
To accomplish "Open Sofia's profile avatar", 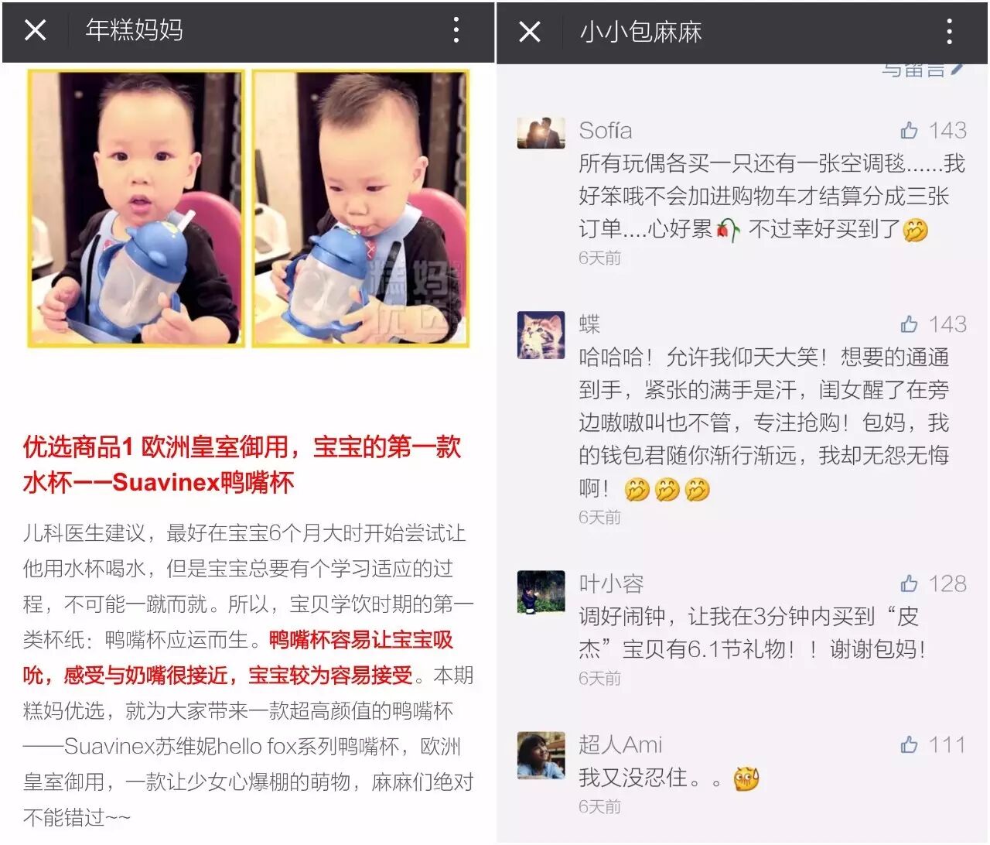I will click(541, 133).
